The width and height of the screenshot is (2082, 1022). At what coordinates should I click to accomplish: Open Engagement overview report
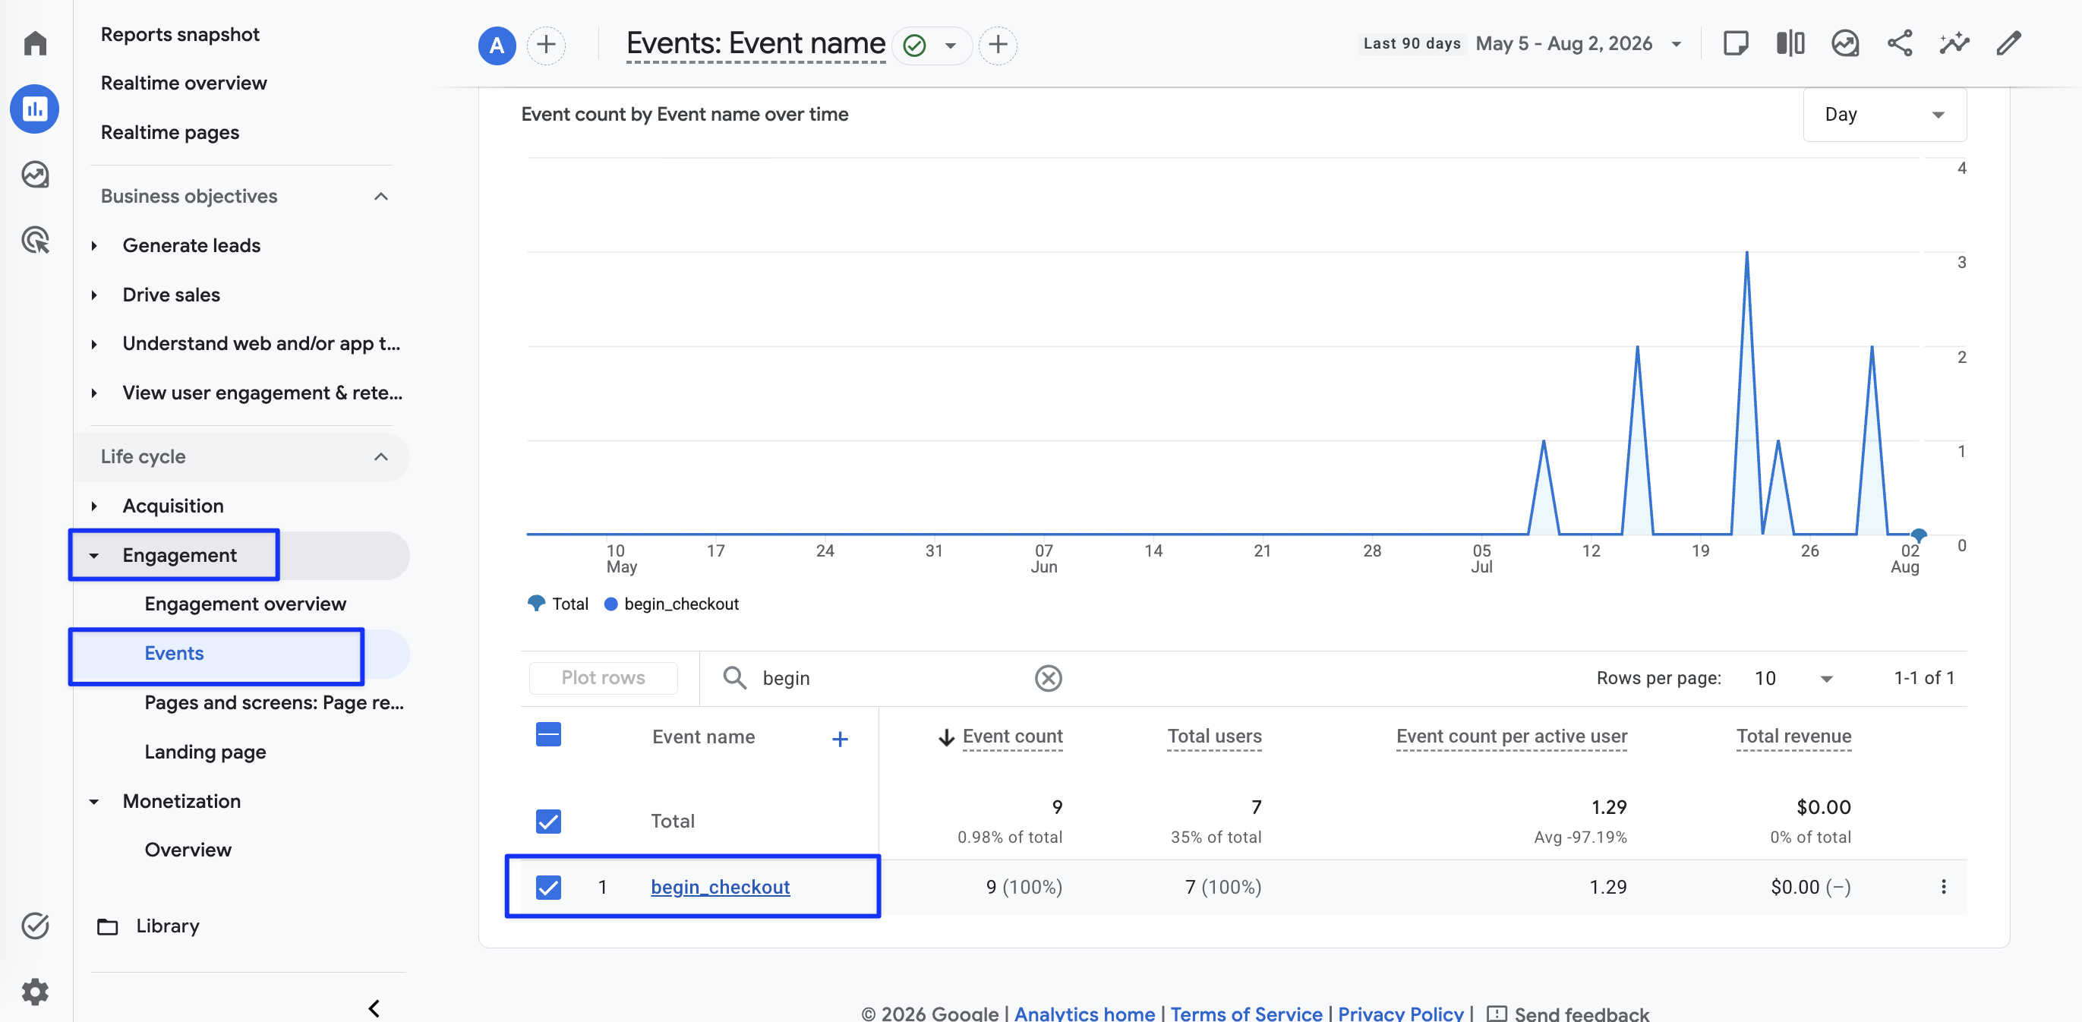(x=245, y=604)
